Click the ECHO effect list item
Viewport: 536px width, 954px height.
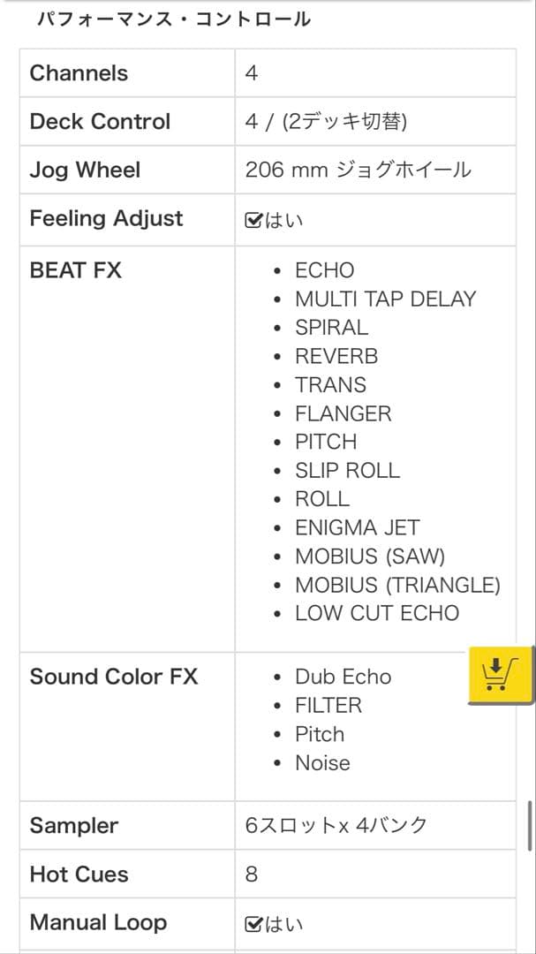323,270
